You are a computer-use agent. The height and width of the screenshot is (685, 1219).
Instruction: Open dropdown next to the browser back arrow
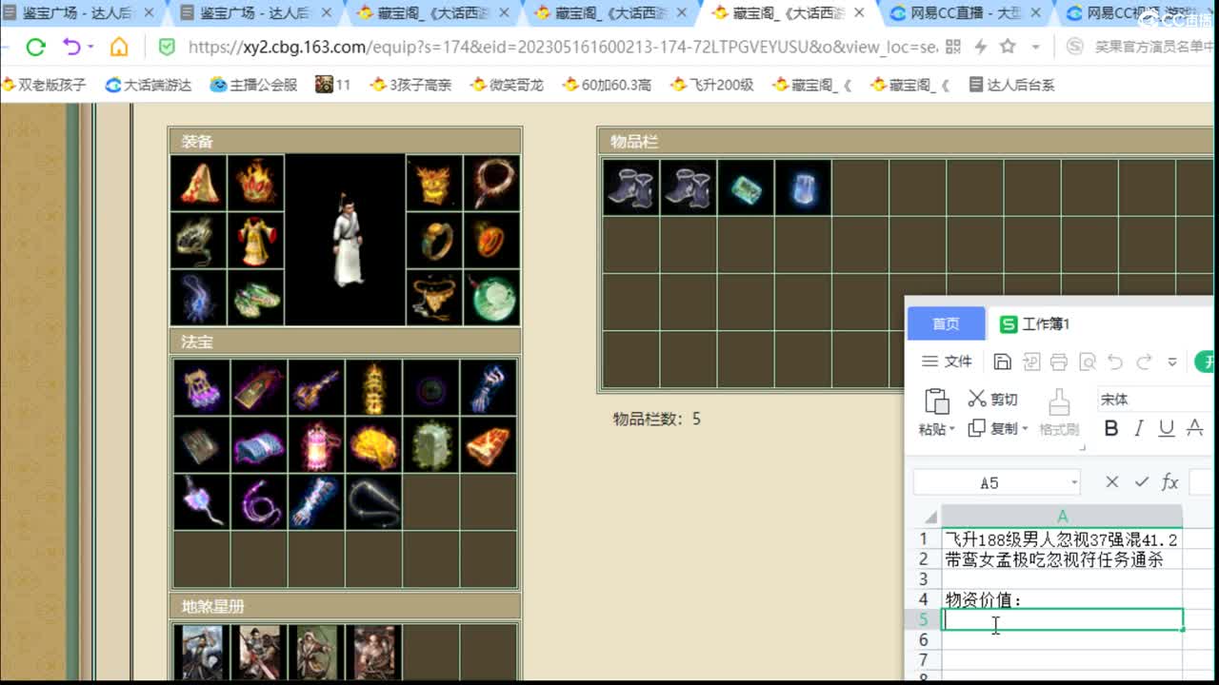point(91,47)
